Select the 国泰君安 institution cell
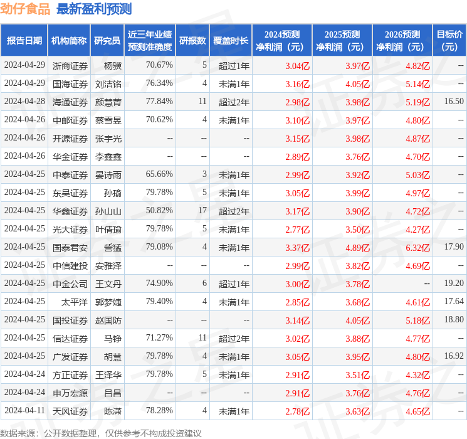Viewport: 467px width, 439px height. [x=70, y=247]
